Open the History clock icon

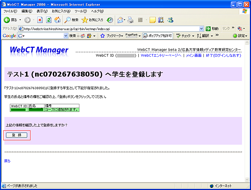(110, 20)
